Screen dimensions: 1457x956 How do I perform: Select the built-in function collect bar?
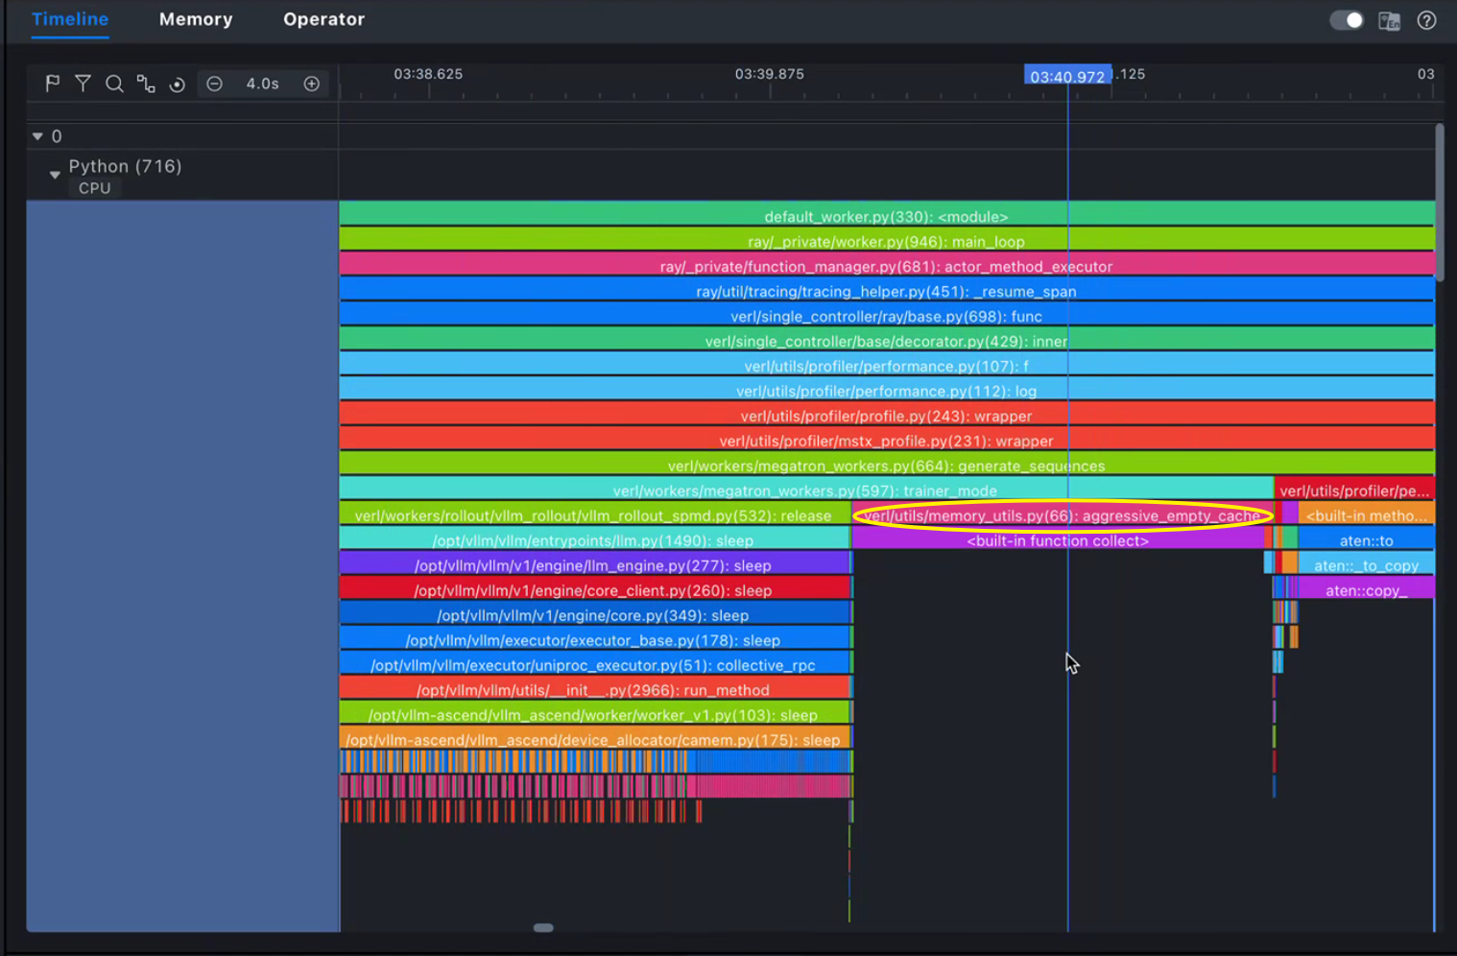1058,540
